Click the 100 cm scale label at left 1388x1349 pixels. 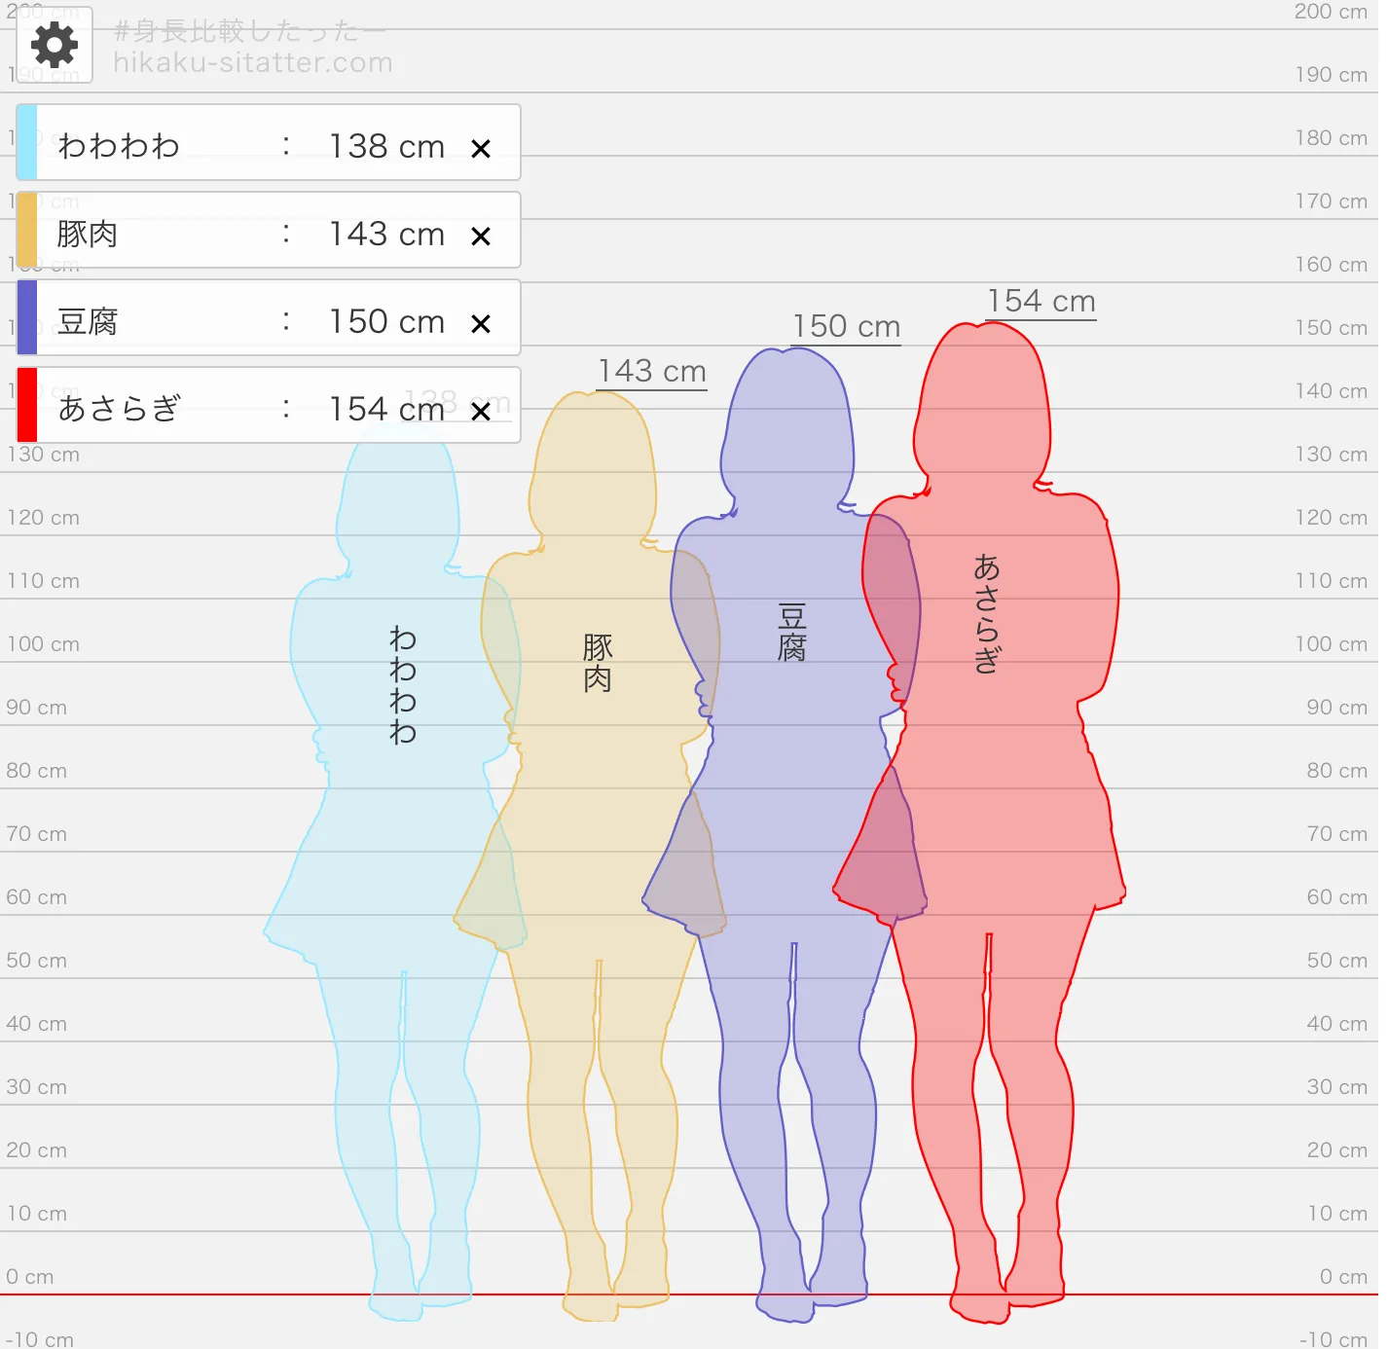44,644
